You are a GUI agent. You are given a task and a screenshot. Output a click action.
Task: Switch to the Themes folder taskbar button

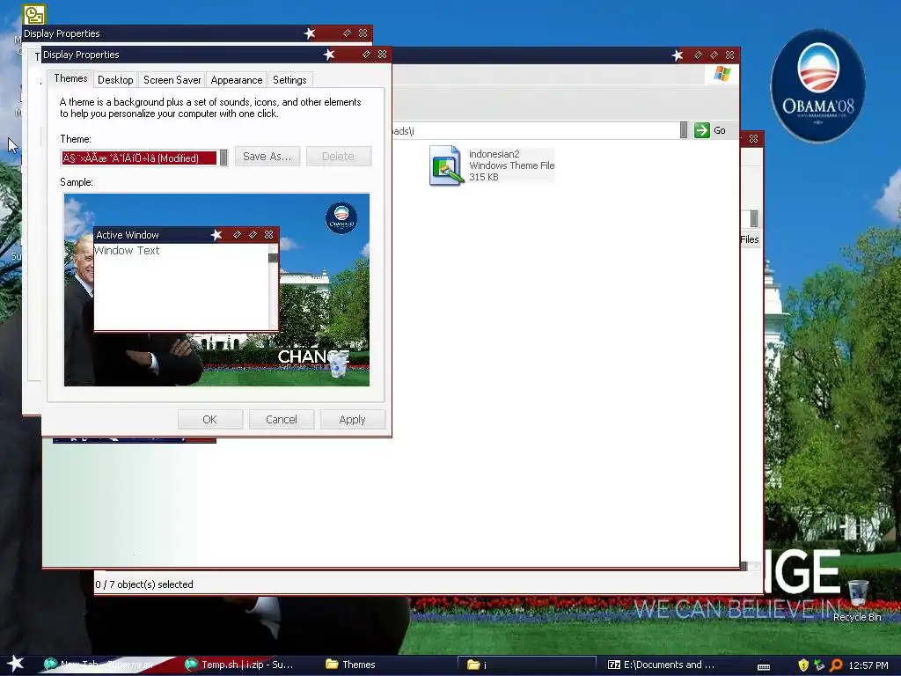coord(386,665)
